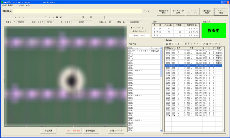Image resolution: width=230 pixels, height=138 pixels.
Task: Open the ヘルプ menu
Action: tap(28, 5)
